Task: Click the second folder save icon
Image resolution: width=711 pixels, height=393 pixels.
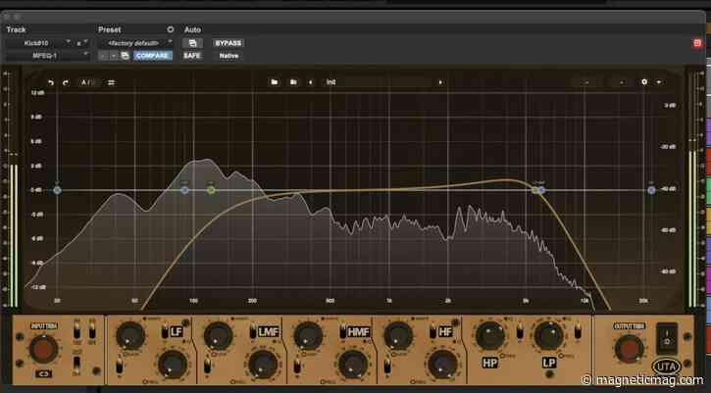Action: click(x=293, y=82)
